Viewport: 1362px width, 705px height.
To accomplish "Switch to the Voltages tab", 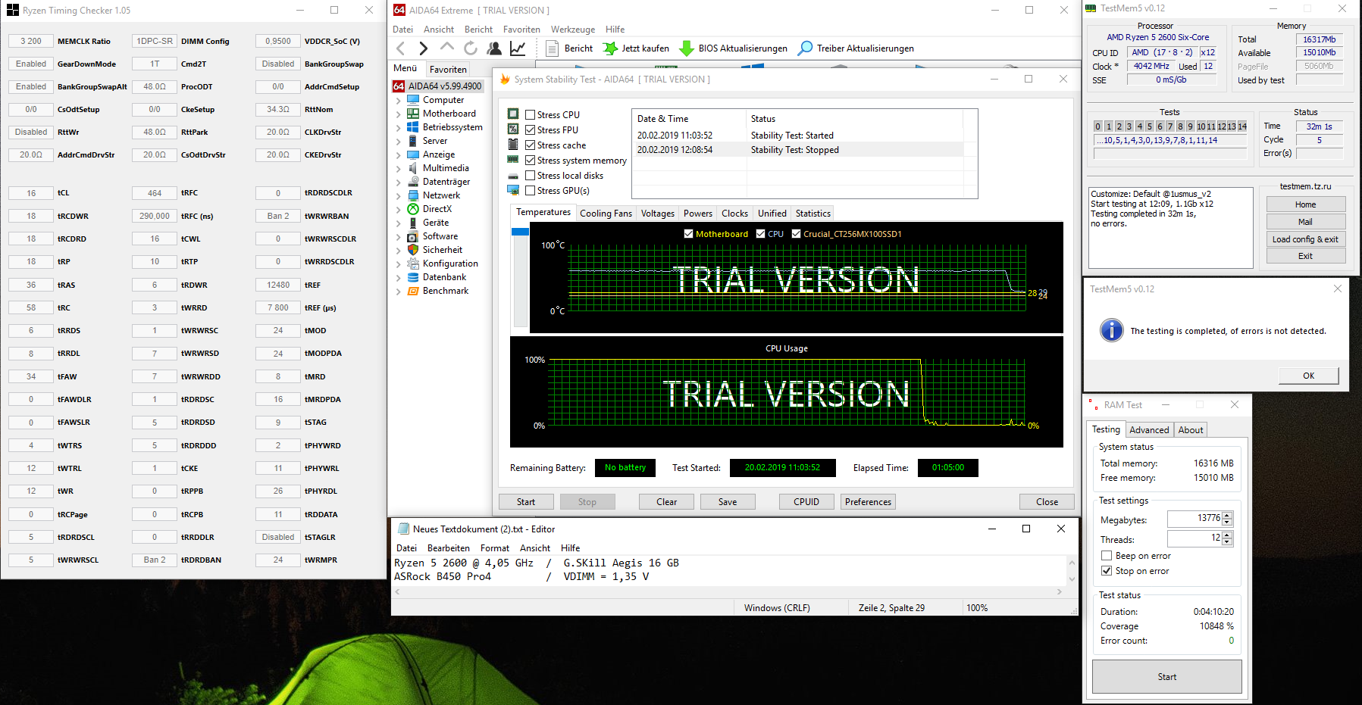I will 657,214.
